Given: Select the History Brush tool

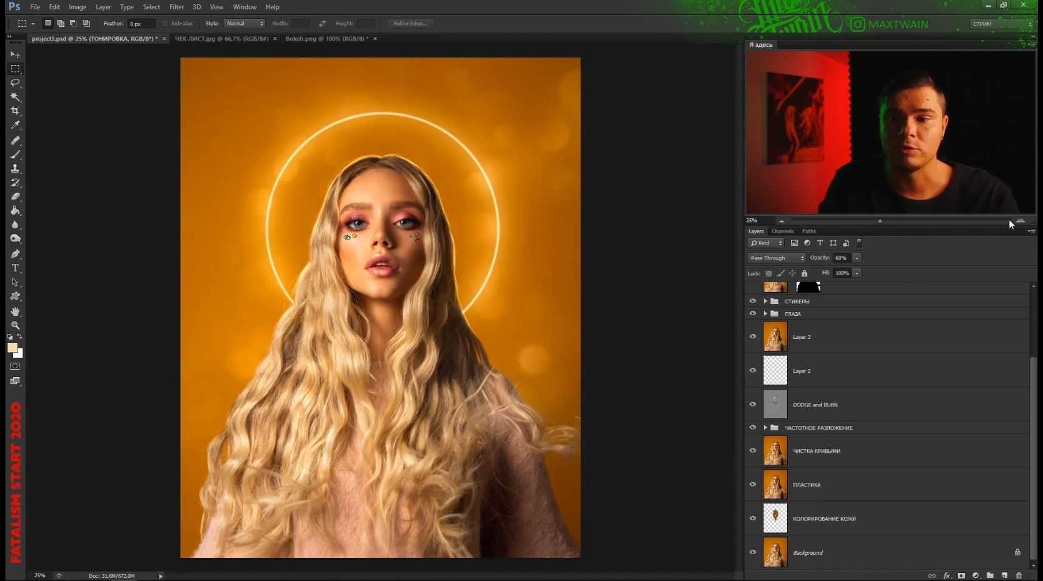Looking at the screenshot, I should (x=15, y=183).
